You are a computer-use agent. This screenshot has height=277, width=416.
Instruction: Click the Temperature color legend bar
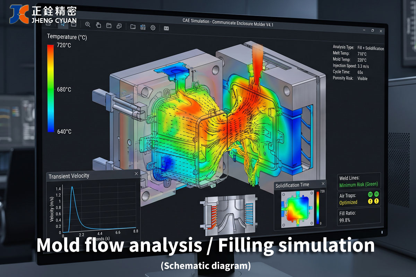[x=51, y=88]
